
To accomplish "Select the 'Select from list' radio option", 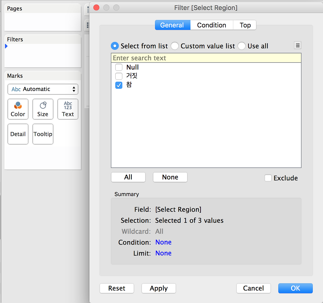I will pos(115,46).
